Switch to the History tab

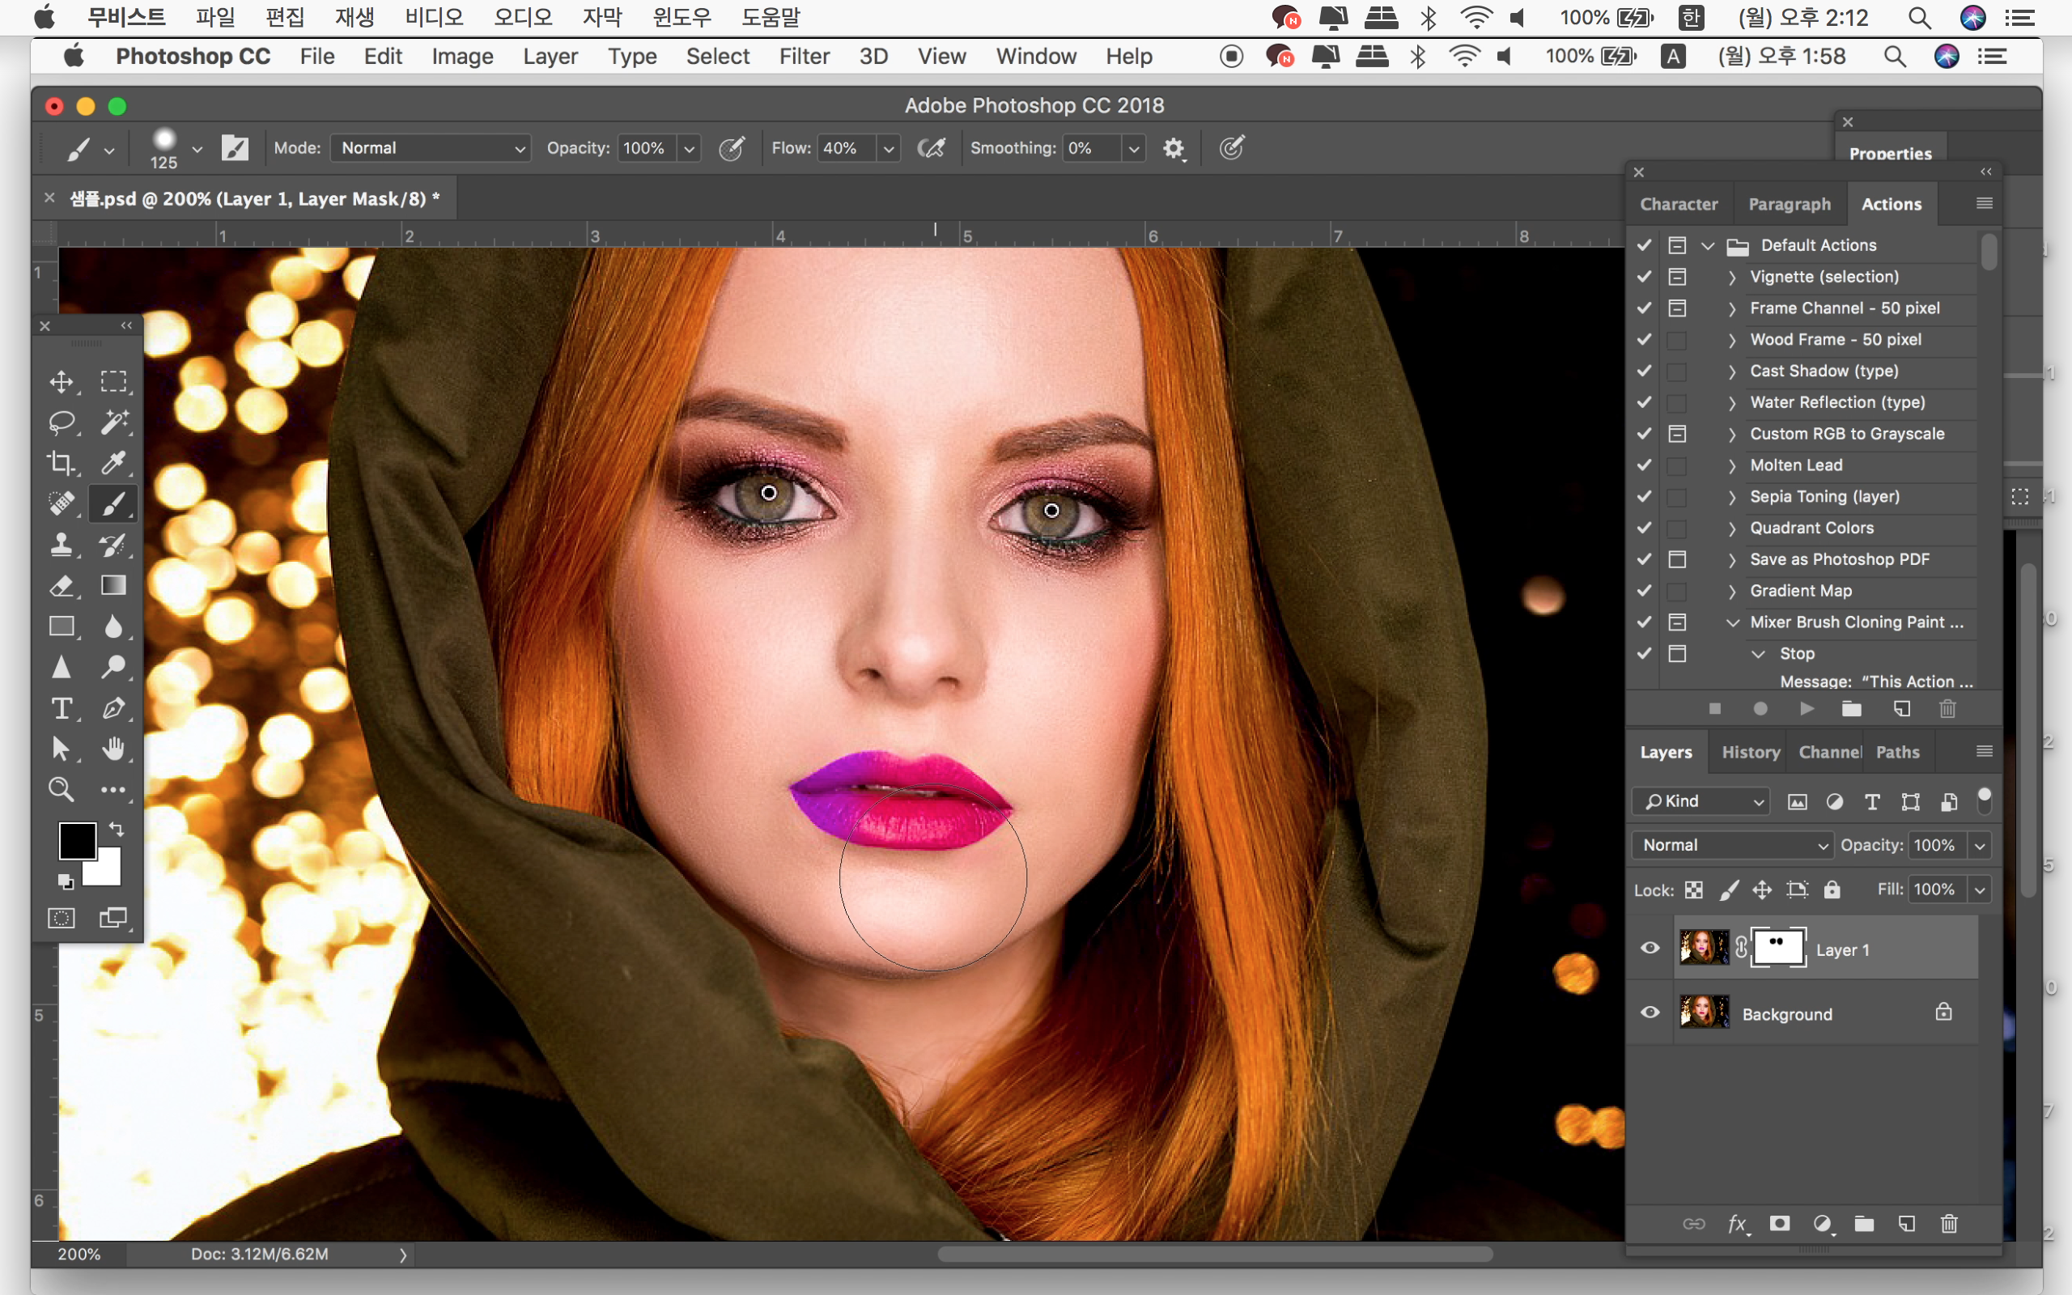1750,752
